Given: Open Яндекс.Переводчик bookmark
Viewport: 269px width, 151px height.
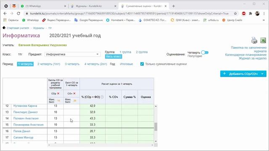Looking at the screenshot, I should point(56,20).
